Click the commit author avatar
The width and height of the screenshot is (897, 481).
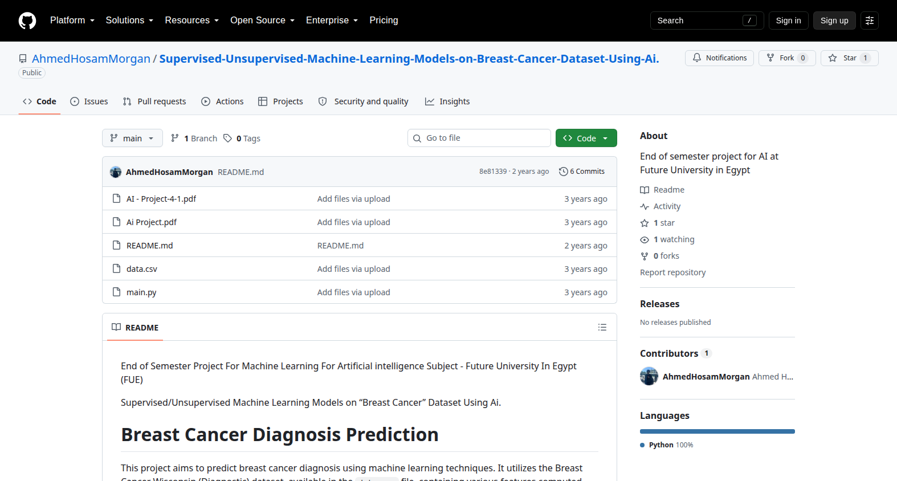(116, 172)
